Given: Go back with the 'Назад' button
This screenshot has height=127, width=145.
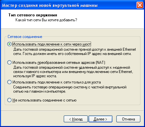Looking at the screenshot, I should (76, 119).
